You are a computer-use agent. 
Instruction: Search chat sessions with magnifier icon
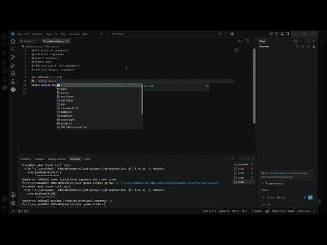(x=302, y=46)
